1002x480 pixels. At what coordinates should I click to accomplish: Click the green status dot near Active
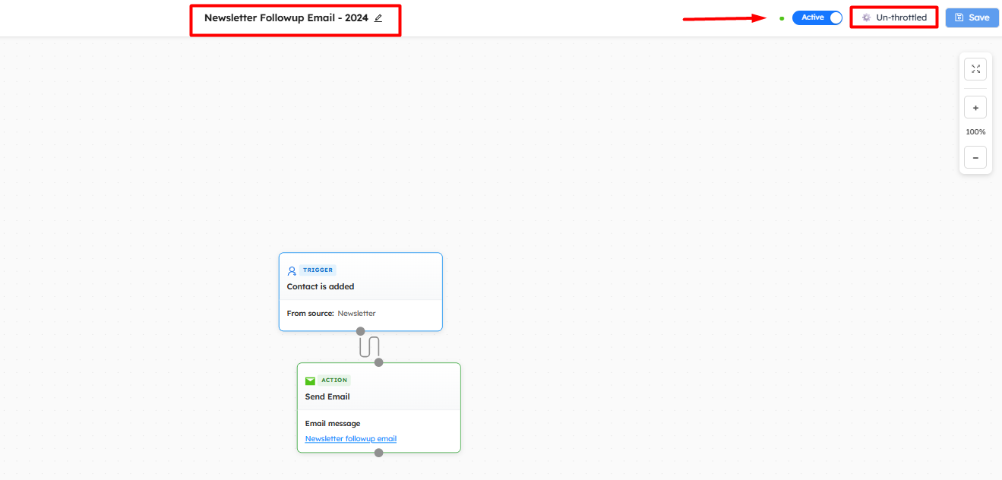tap(782, 18)
